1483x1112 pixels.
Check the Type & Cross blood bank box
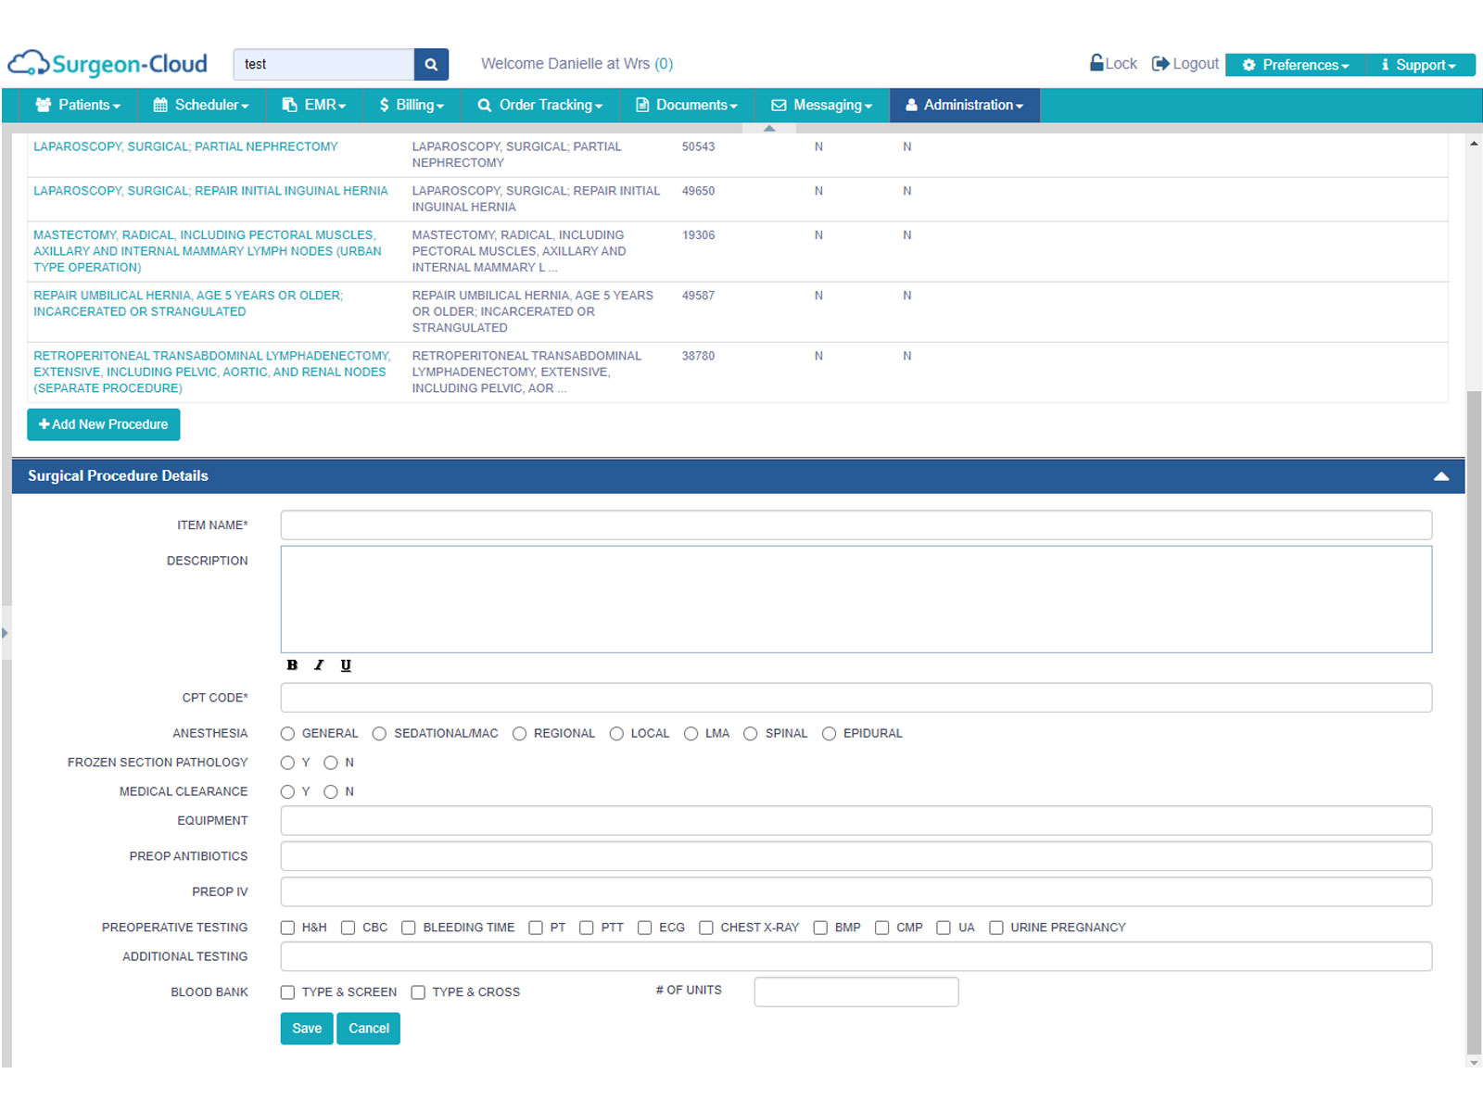pos(418,992)
